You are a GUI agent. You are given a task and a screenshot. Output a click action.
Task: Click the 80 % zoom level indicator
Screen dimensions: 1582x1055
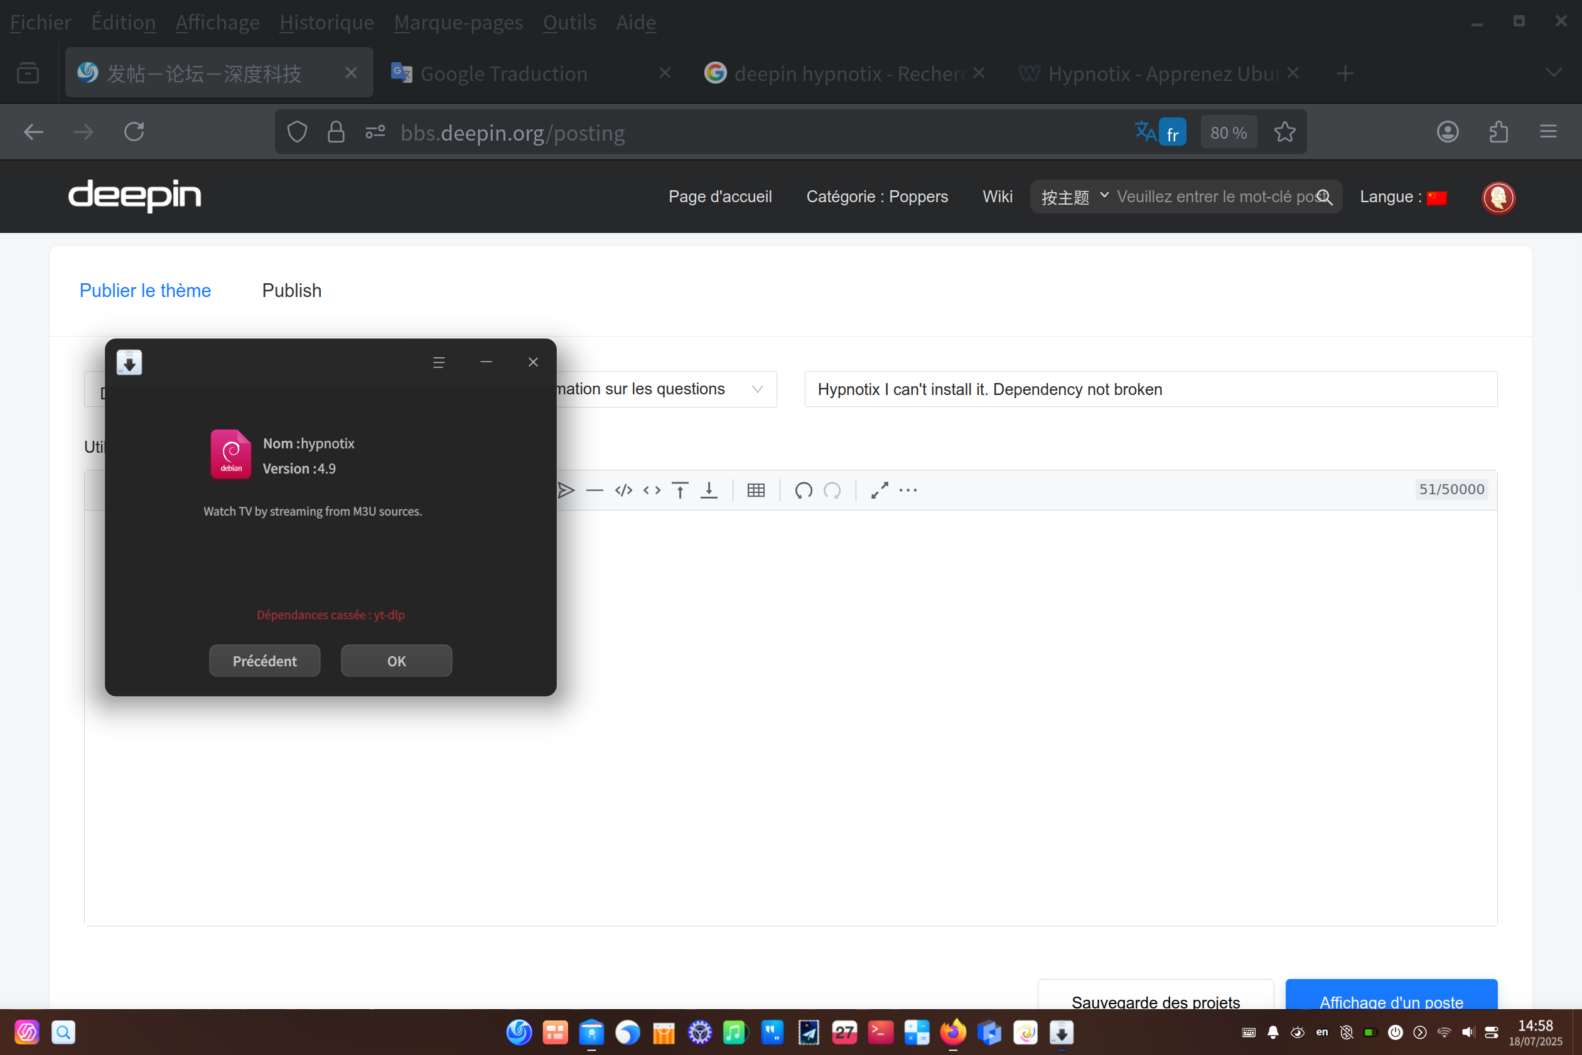(1228, 133)
